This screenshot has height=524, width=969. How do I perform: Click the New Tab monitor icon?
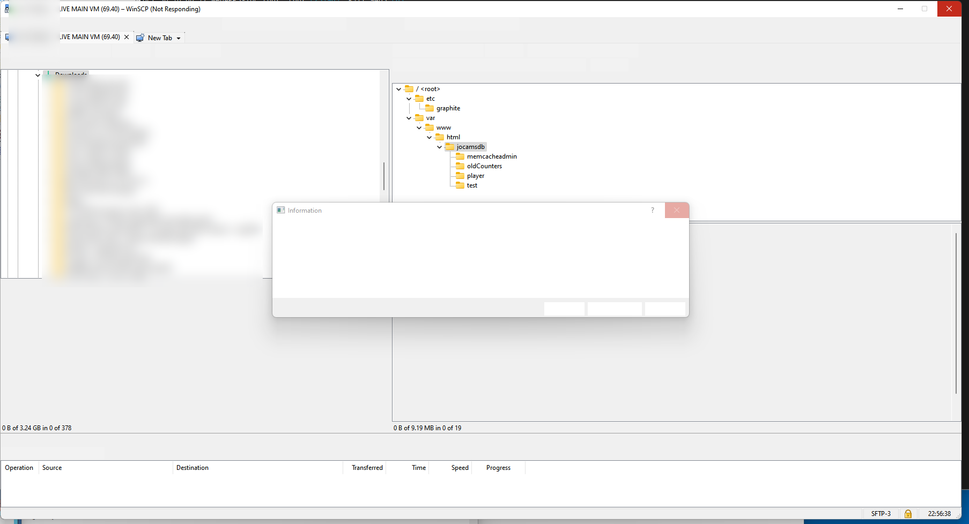tap(140, 38)
